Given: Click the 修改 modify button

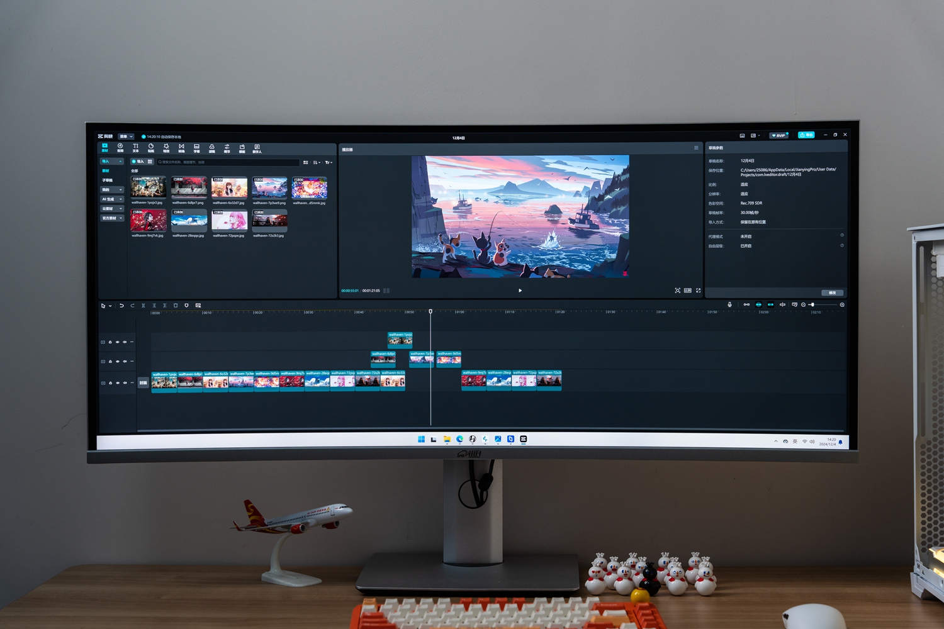Looking at the screenshot, I should point(832,292).
